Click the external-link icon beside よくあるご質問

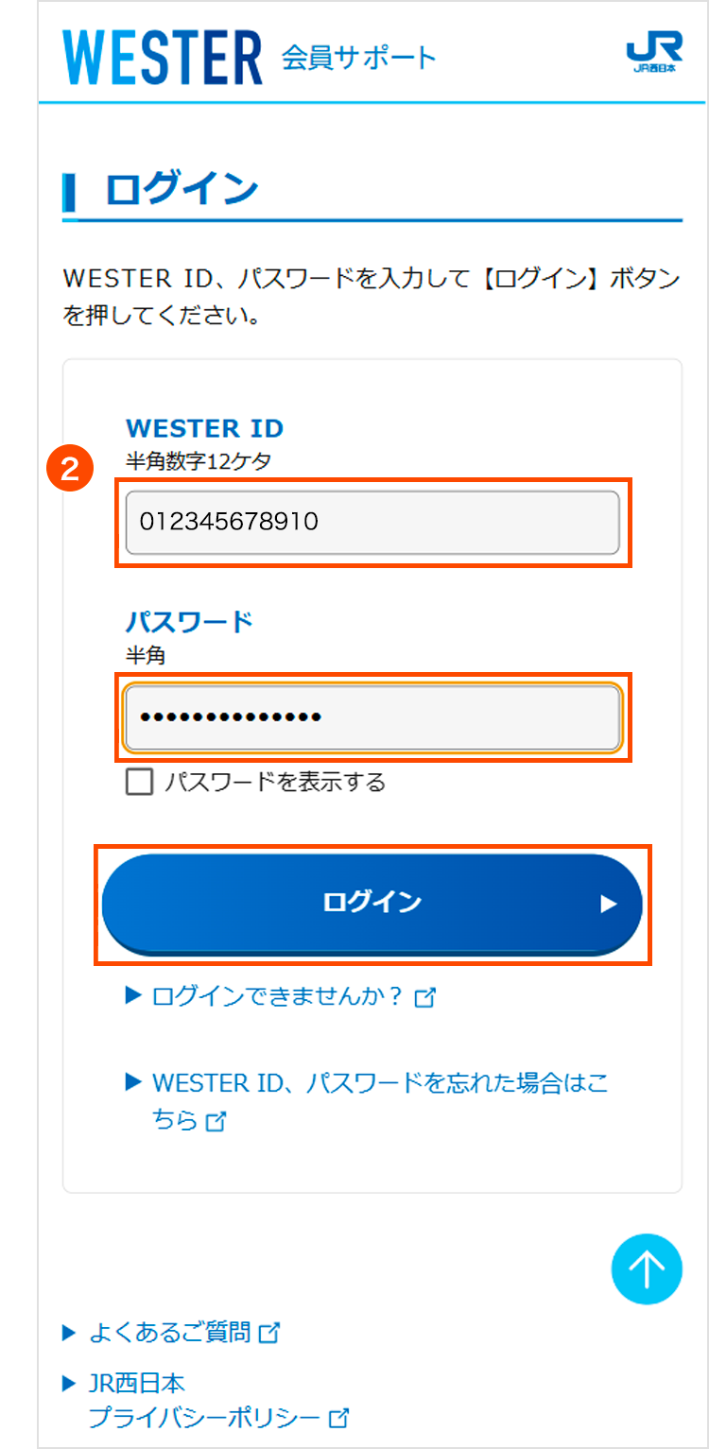point(269,1334)
